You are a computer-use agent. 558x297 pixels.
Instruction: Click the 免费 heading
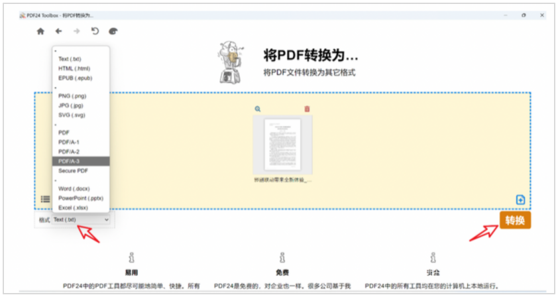click(x=282, y=272)
